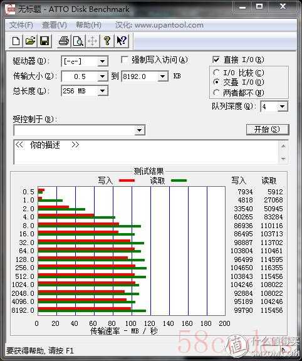Click inside the 你的描述 description field
The height and width of the screenshot is (361, 302).
(147, 152)
